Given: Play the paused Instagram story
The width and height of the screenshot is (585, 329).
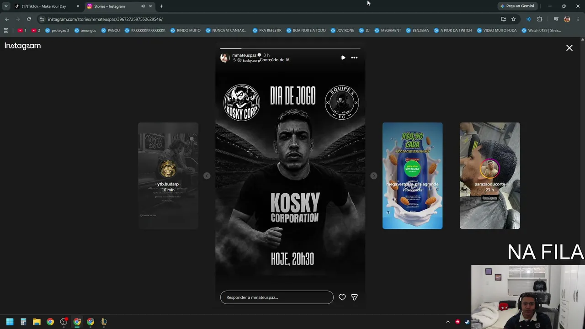Looking at the screenshot, I should coord(343,58).
